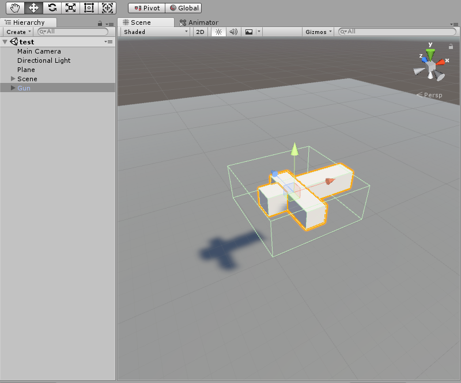461x383 pixels.
Task: Click the green Y move handle arrow
Action: pyautogui.click(x=294, y=149)
